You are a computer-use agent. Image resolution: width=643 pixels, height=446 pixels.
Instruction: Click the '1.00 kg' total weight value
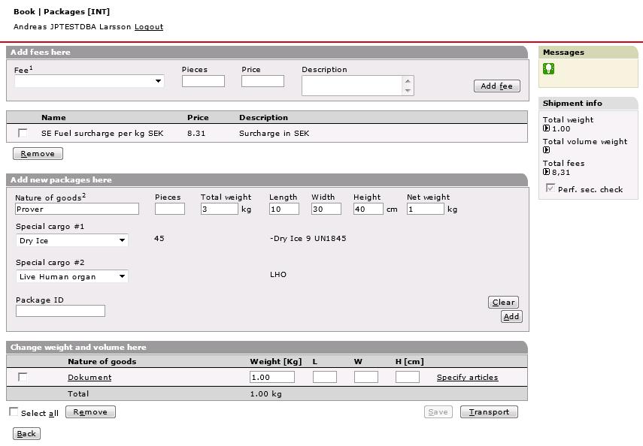265,394
